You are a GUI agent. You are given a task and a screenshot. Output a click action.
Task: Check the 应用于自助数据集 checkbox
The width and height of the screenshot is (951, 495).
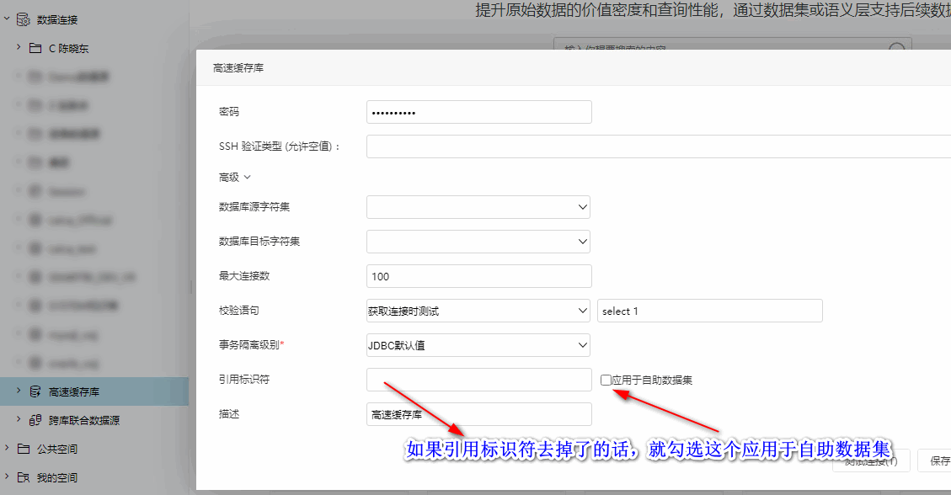click(x=606, y=380)
